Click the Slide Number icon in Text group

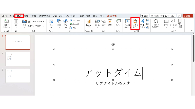pos(148,24)
